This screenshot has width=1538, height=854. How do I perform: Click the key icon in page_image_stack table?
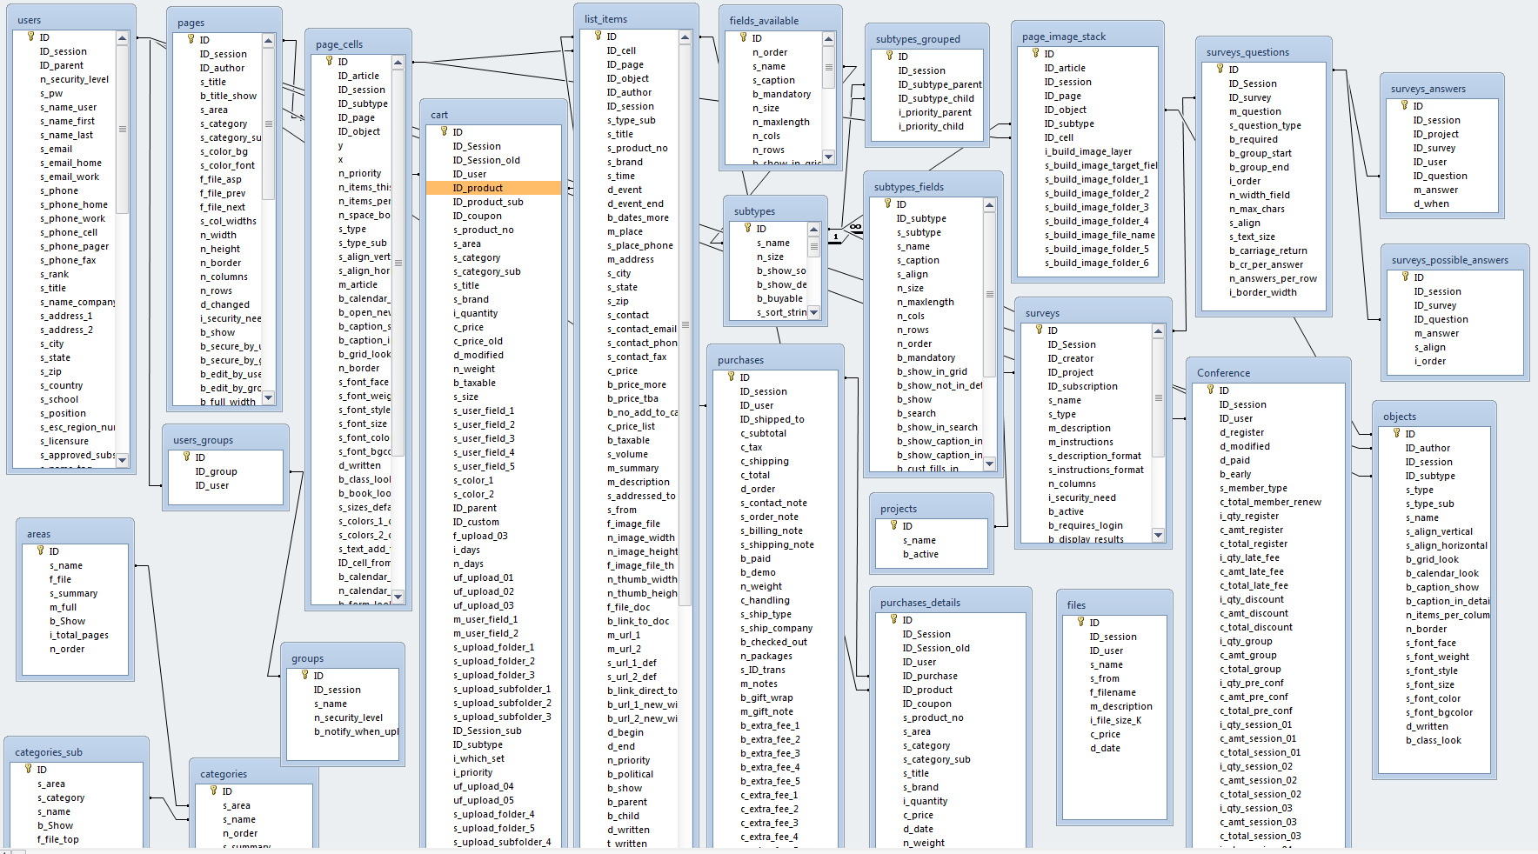(x=1035, y=53)
